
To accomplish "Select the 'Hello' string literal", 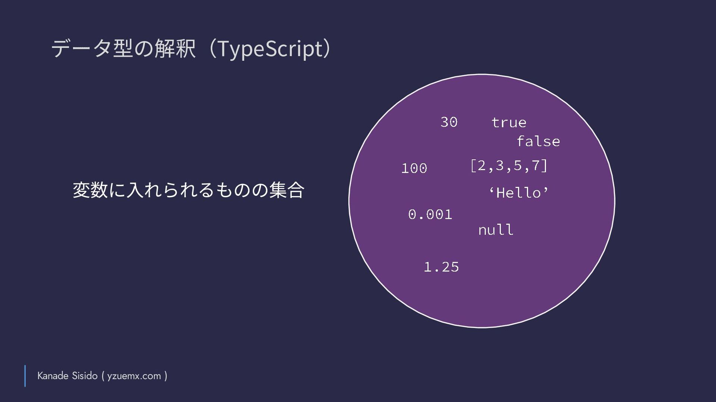I will (519, 192).
